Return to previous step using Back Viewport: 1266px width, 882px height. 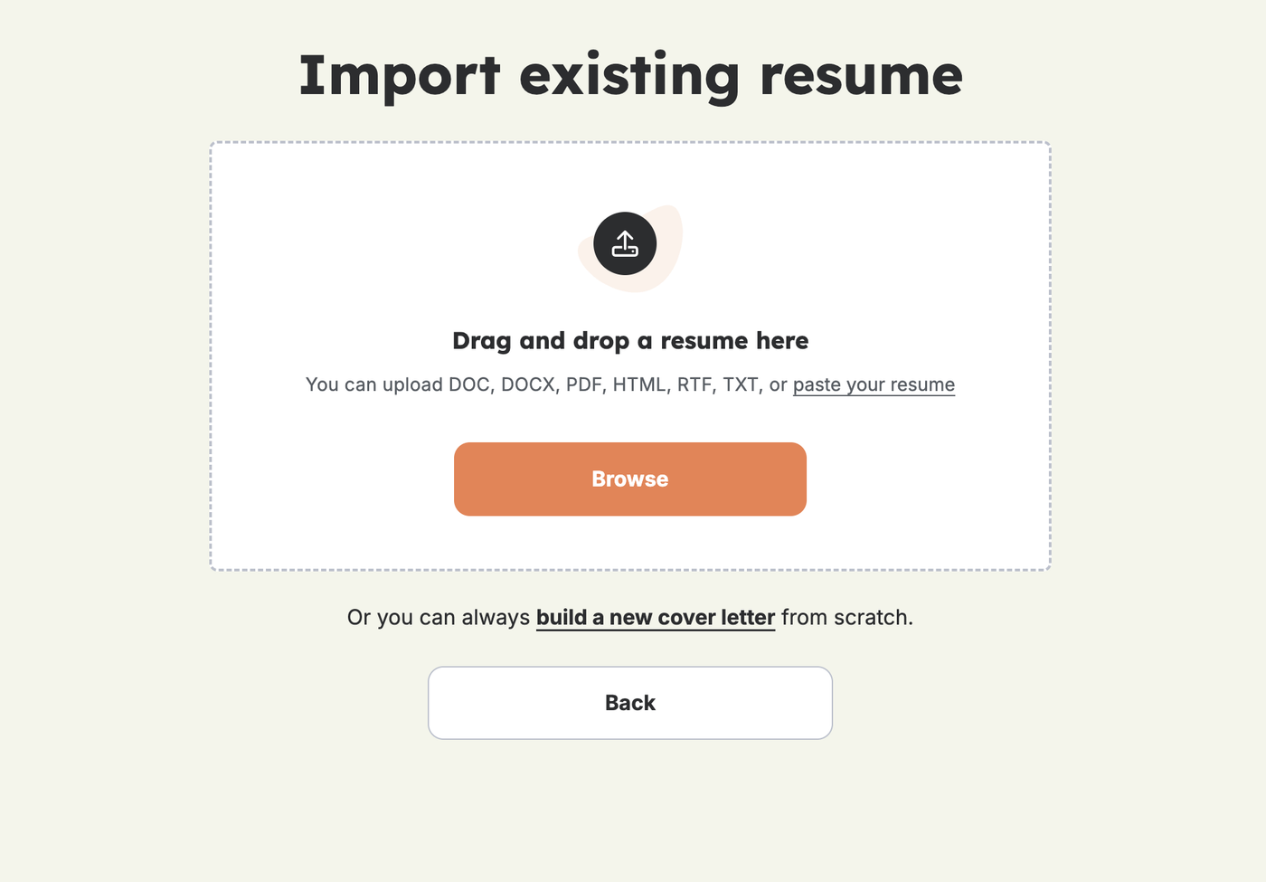point(629,702)
